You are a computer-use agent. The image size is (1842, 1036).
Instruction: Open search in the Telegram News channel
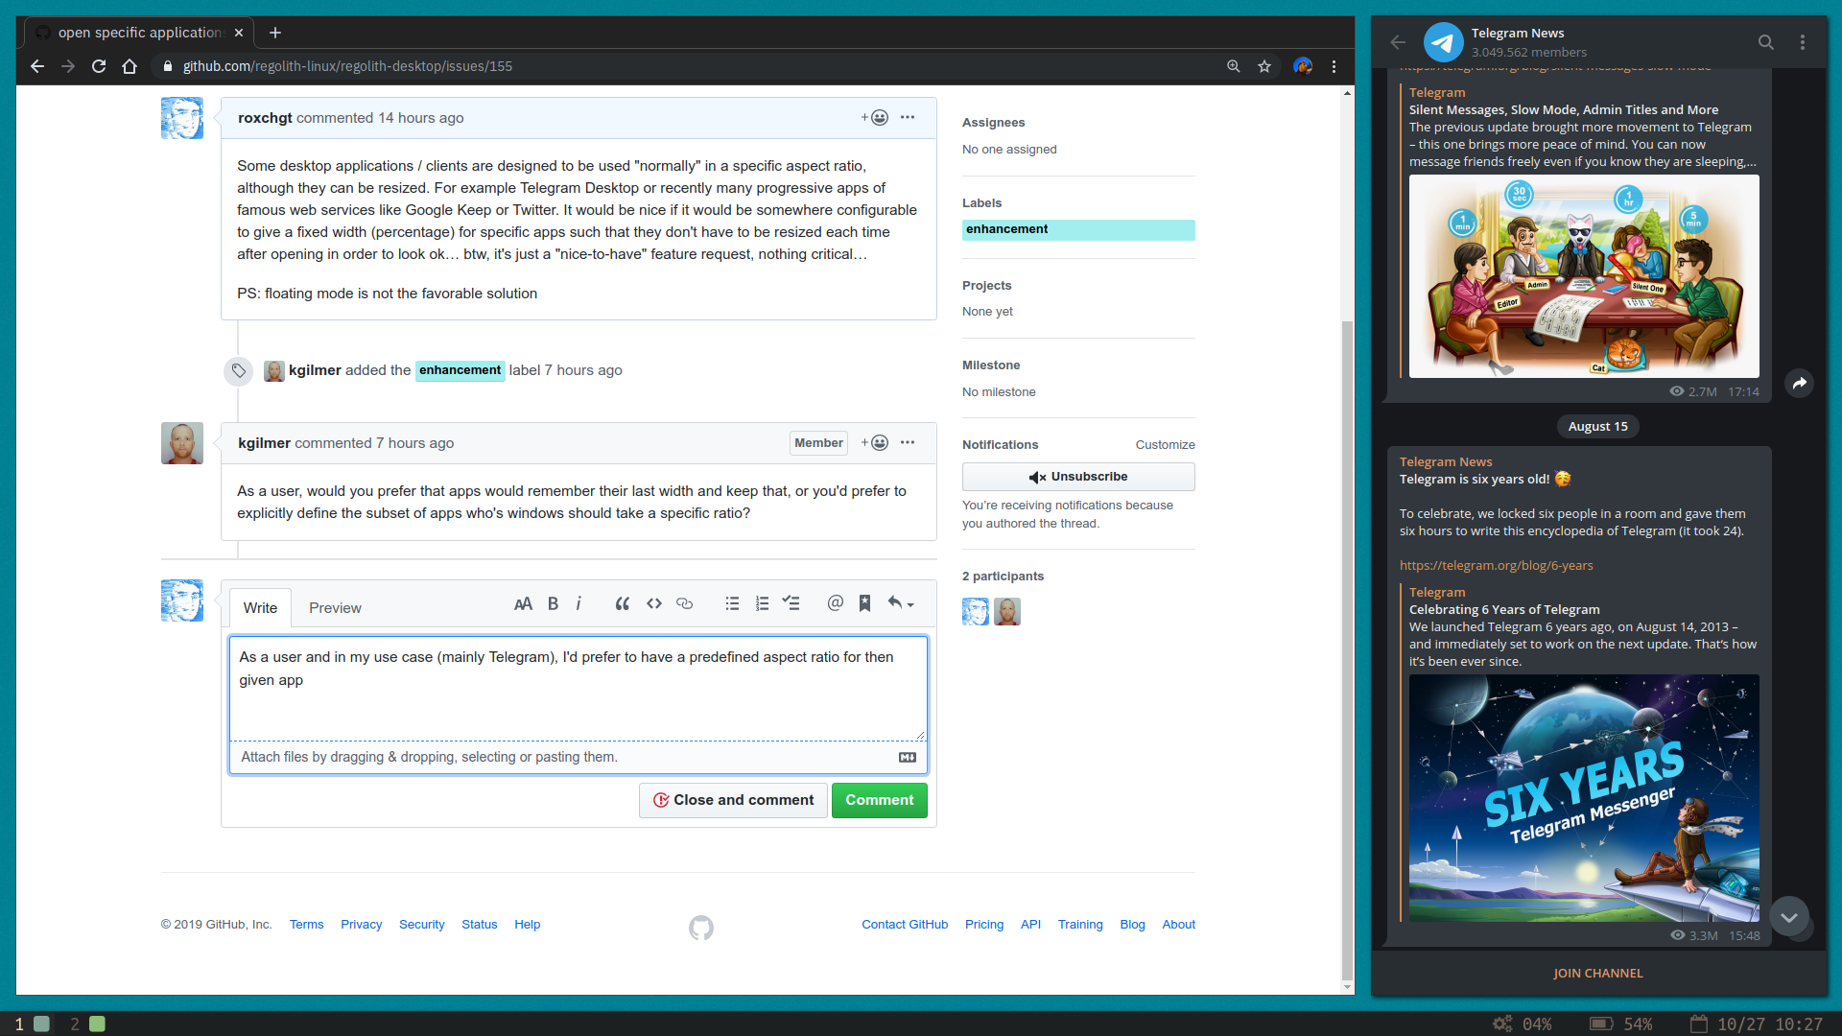pyautogui.click(x=1766, y=42)
